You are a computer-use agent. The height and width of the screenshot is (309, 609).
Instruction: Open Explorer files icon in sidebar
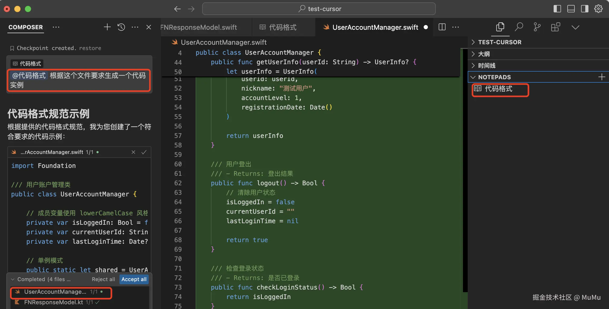coord(500,27)
